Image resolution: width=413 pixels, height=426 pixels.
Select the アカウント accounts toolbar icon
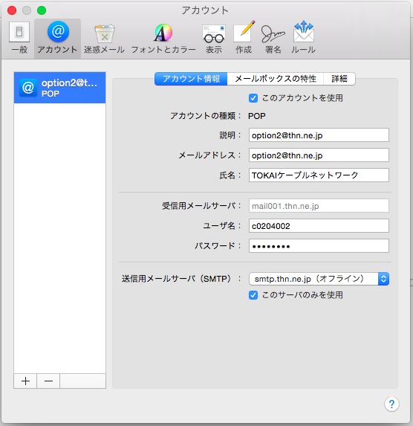click(x=57, y=38)
